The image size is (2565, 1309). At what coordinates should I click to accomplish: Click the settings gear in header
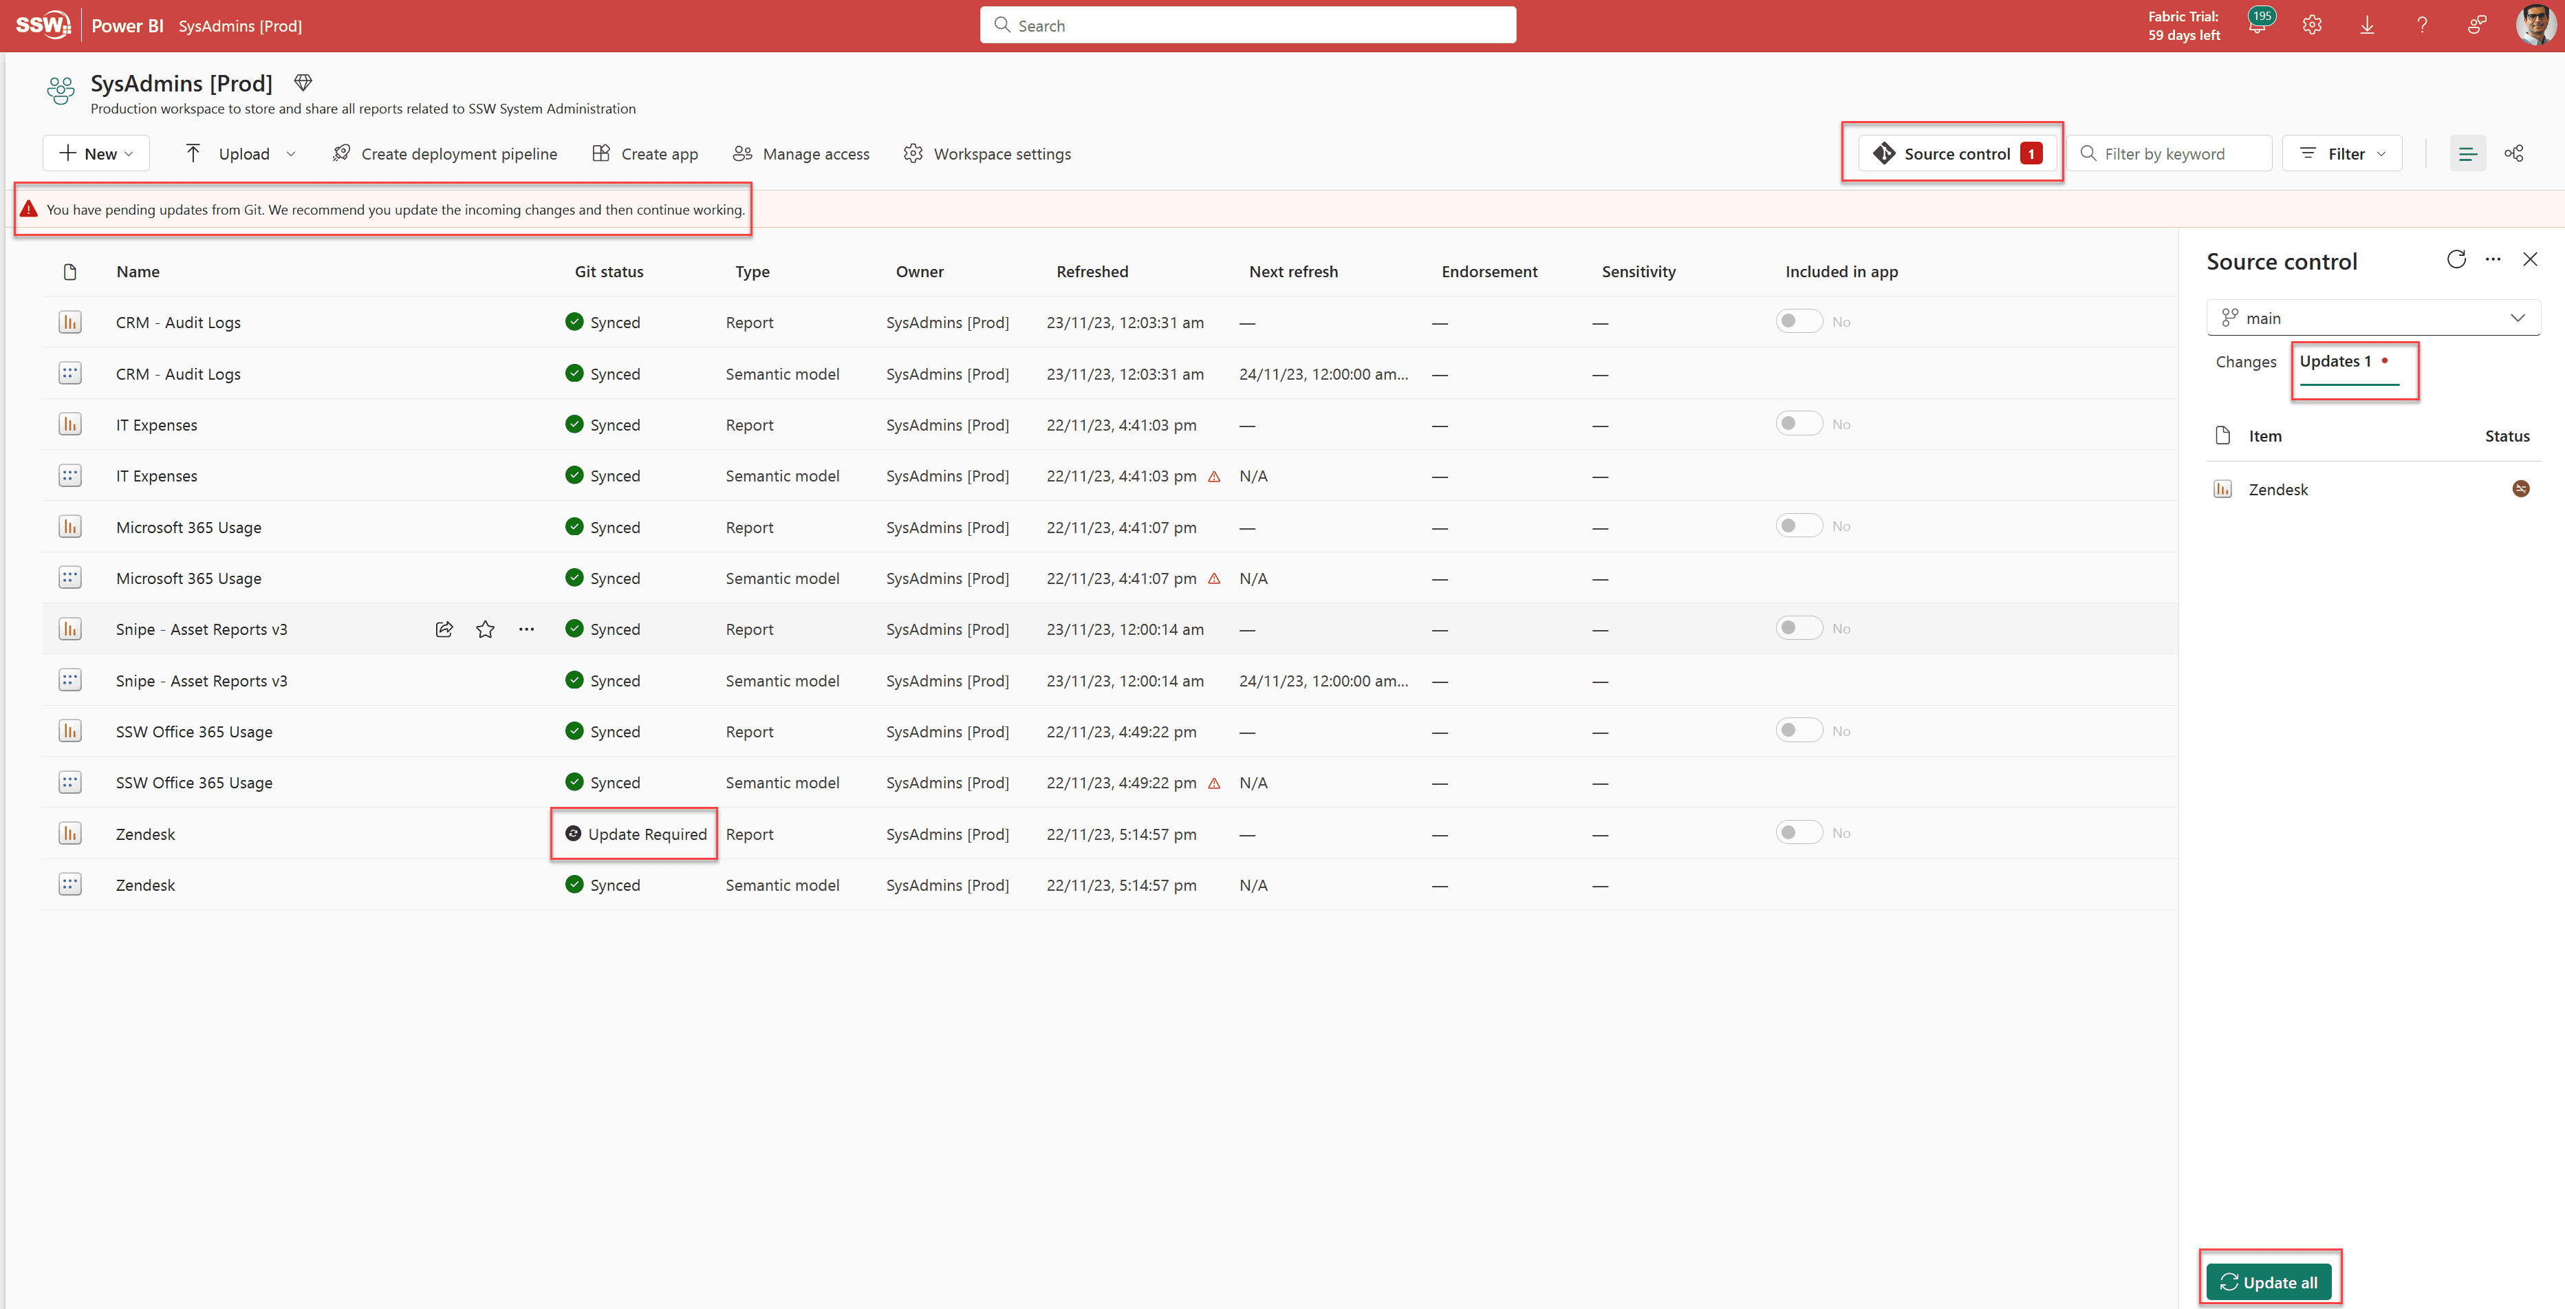pos(2311,26)
